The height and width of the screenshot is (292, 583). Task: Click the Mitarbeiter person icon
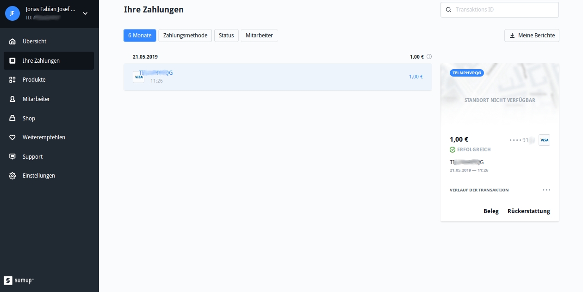pyautogui.click(x=12, y=99)
